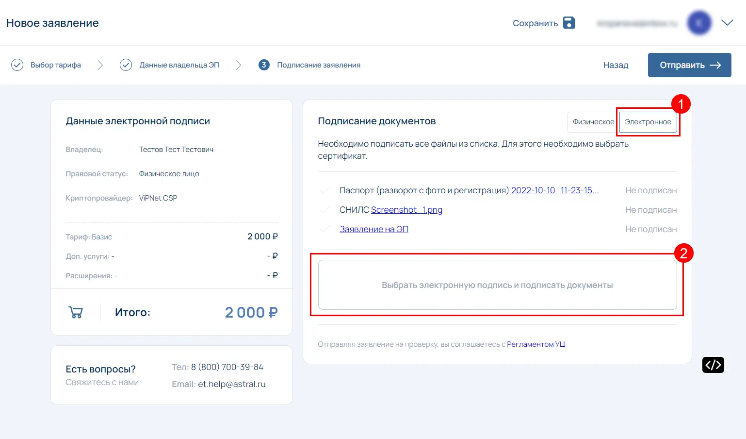Expand the account dropdown chevron
The image size is (746, 439).
pyautogui.click(x=727, y=23)
